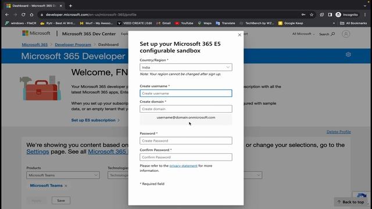
Task: Click the Create username input field
Action: point(186,93)
